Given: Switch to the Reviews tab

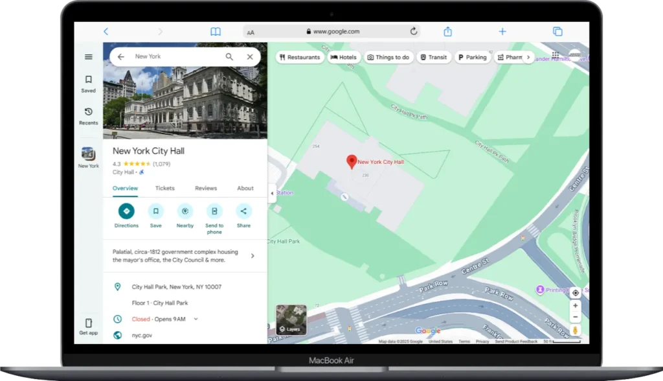Looking at the screenshot, I should point(205,188).
